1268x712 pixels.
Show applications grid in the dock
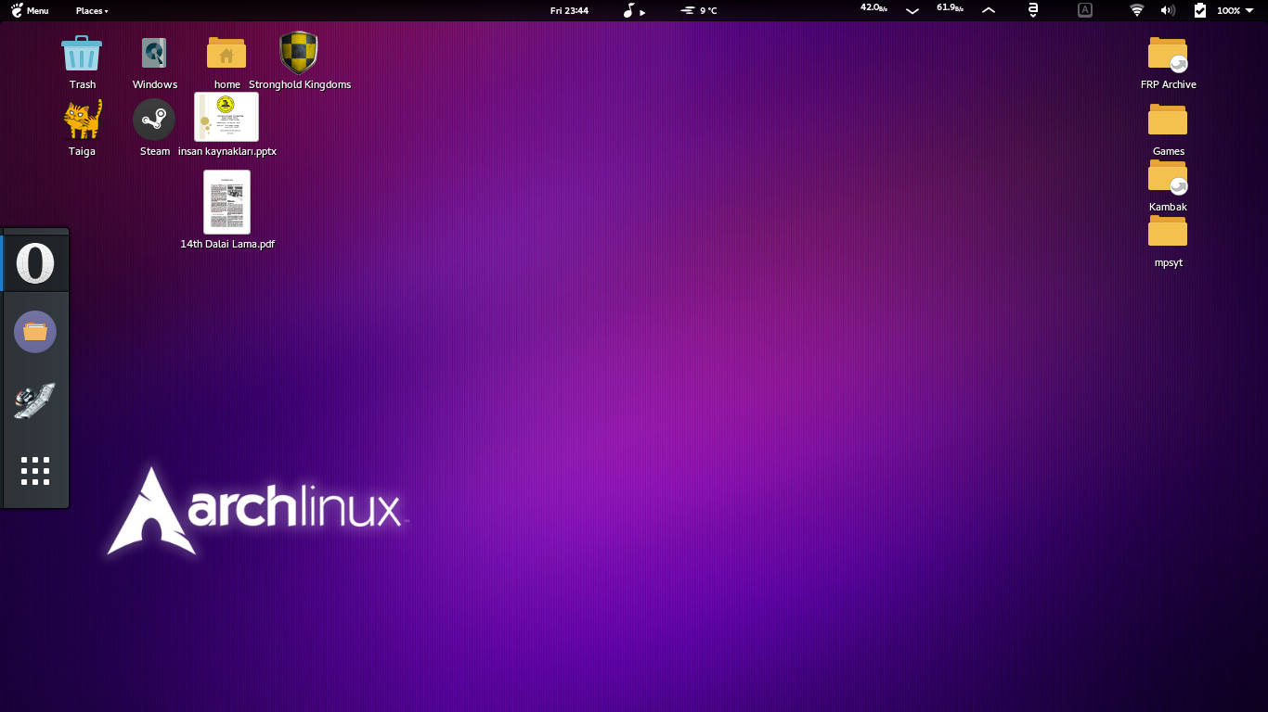pyautogui.click(x=35, y=471)
